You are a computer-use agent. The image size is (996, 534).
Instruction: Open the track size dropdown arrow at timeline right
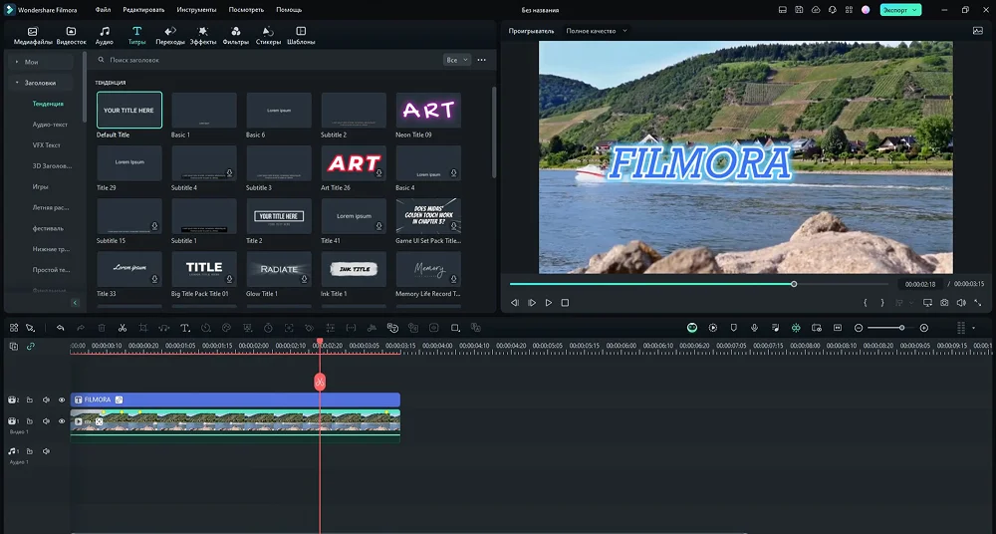coord(974,328)
